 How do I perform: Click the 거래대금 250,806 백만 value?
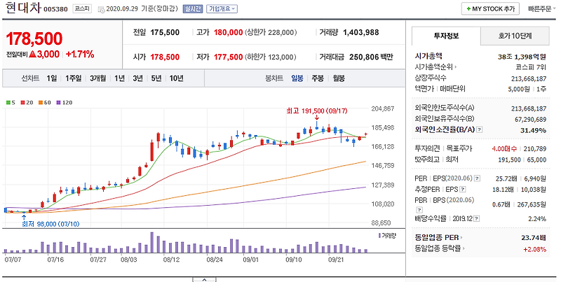click(371, 57)
